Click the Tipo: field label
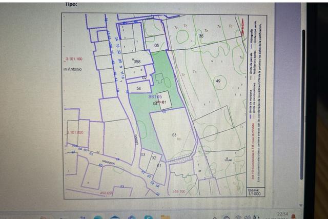328x219 pixels. [72, 4]
